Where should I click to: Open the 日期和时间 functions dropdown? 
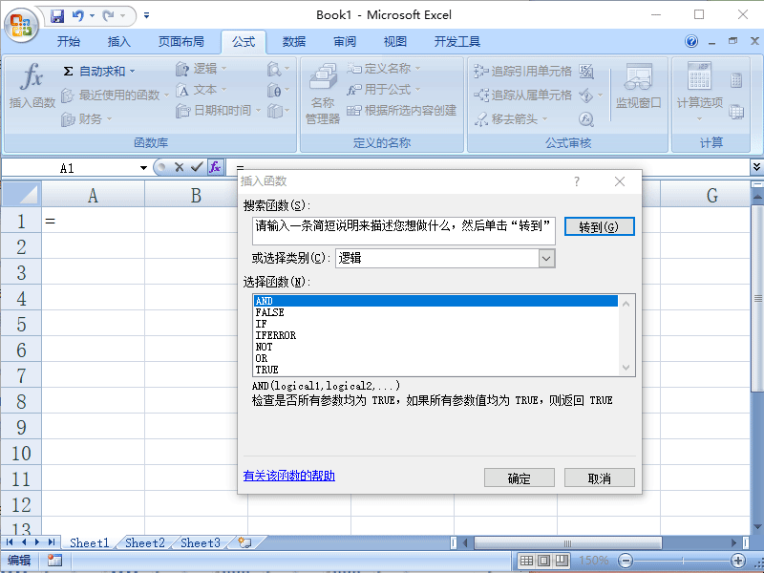pos(219,111)
